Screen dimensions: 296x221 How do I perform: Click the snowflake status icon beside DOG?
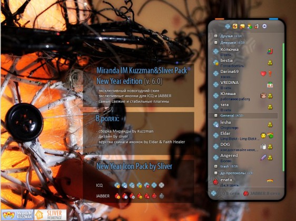pyautogui.click(x=216, y=146)
